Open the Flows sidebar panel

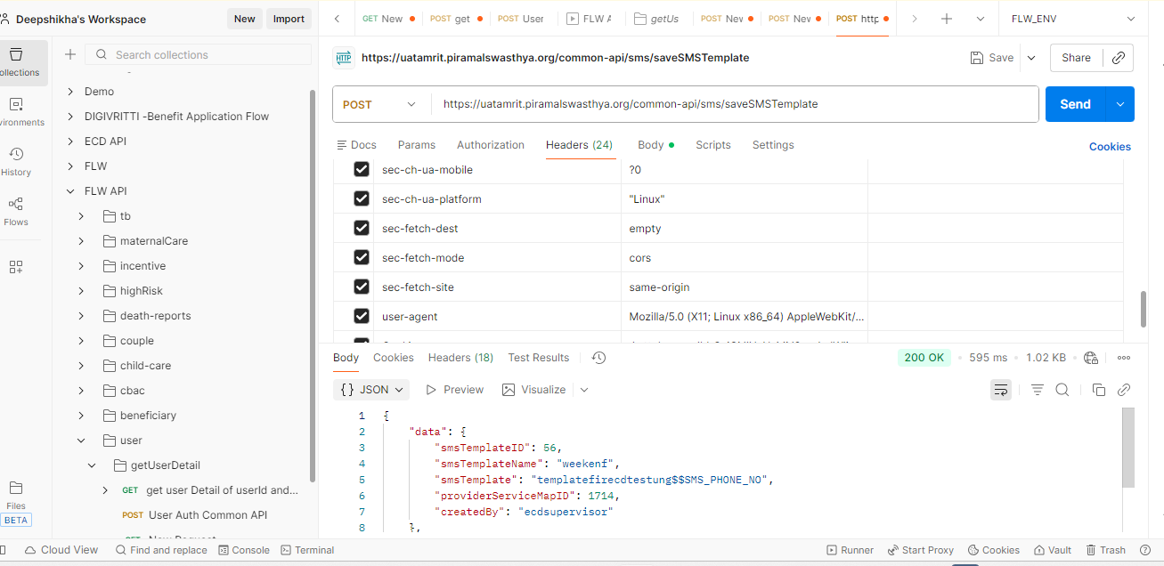coord(16,211)
